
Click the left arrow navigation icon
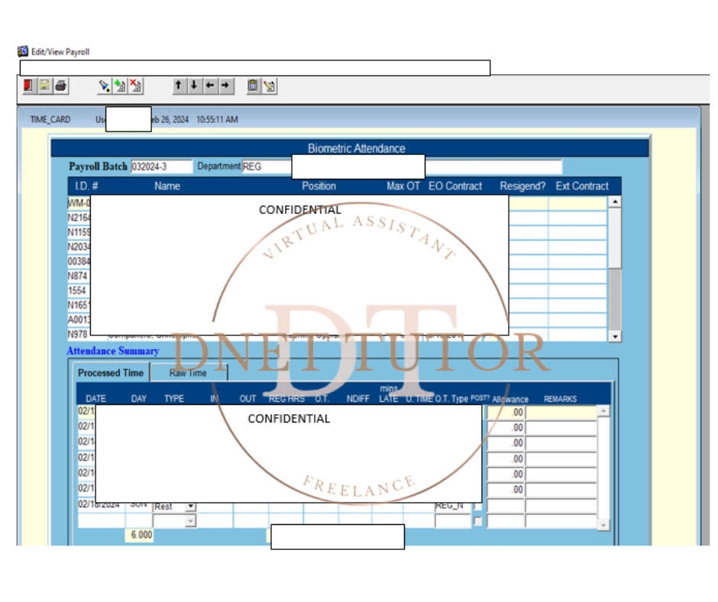click(x=210, y=86)
